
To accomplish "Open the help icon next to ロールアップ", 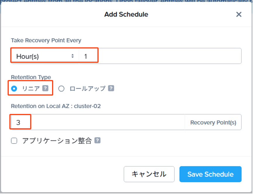I will coord(111,88).
